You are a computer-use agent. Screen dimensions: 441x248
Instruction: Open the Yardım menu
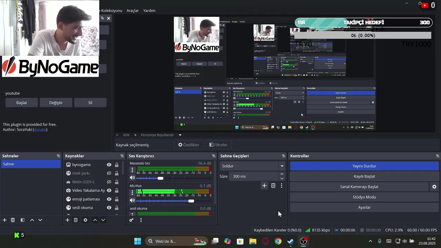pyautogui.click(x=149, y=11)
